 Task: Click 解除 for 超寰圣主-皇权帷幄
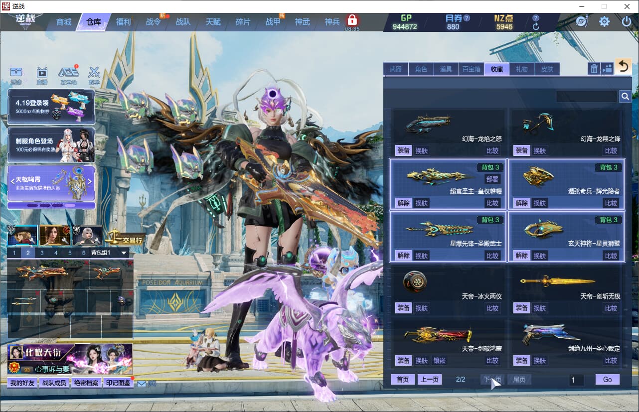tap(404, 203)
